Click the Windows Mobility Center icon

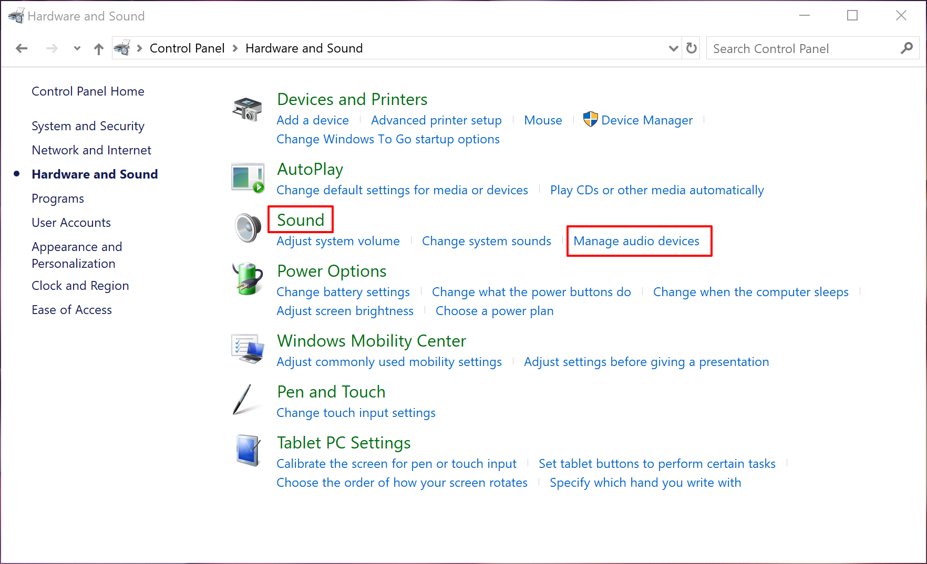pyautogui.click(x=248, y=348)
